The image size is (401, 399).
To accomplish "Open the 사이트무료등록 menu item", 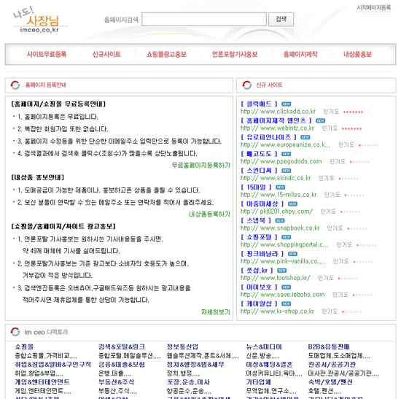I will click(47, 54).
